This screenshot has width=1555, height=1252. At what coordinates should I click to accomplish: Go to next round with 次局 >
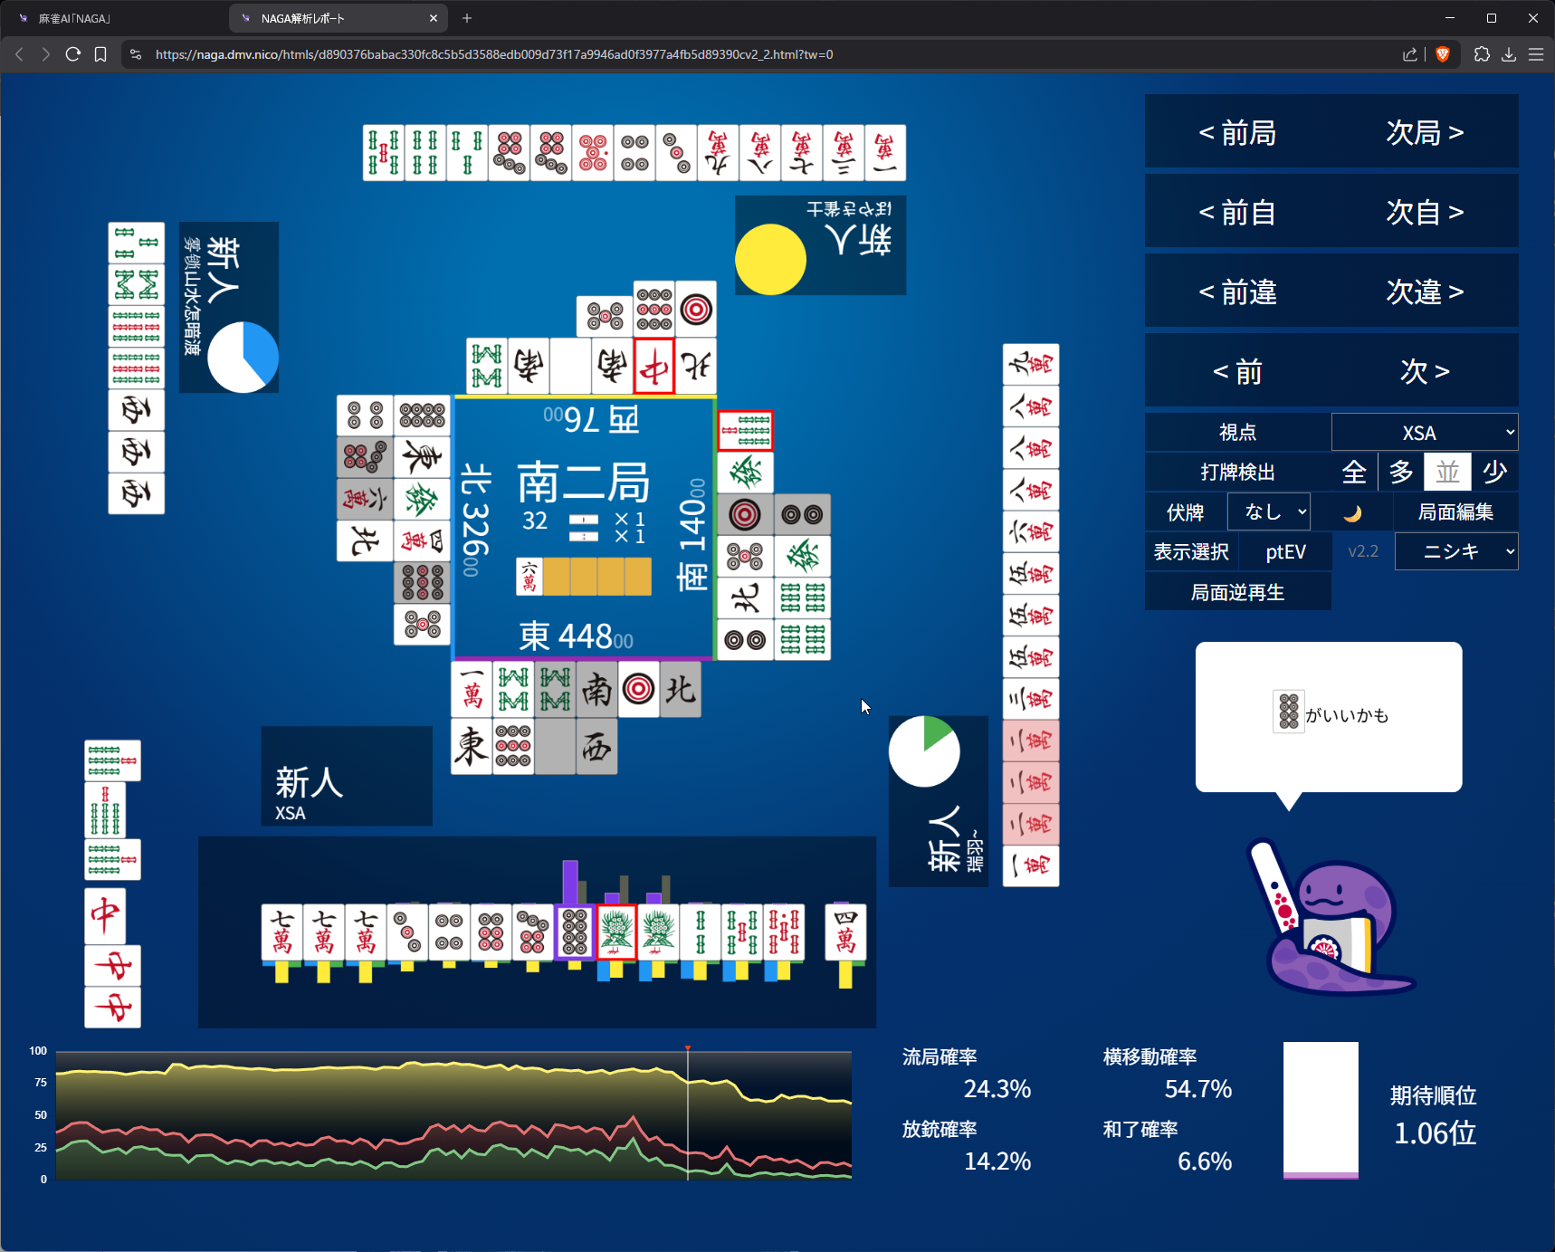pyautogui.click(x=1425, y=133)
